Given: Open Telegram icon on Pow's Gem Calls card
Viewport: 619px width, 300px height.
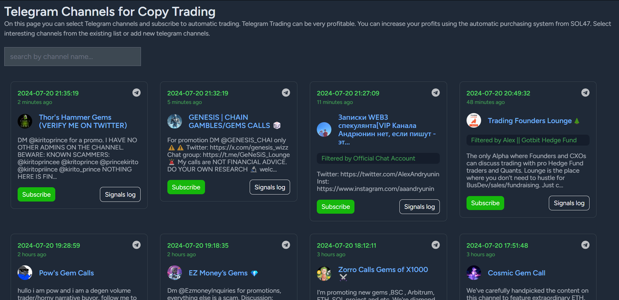Looking at the screenshot, I should 136,245.
